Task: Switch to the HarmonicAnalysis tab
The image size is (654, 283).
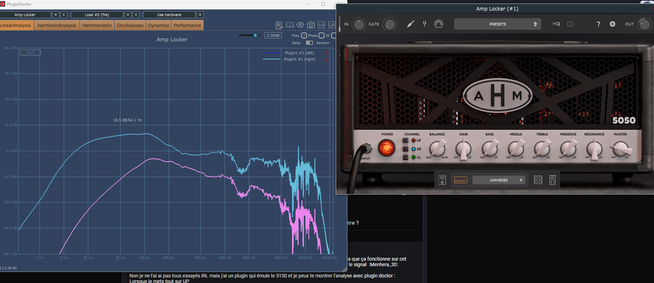Action: (x=57, y=25)
